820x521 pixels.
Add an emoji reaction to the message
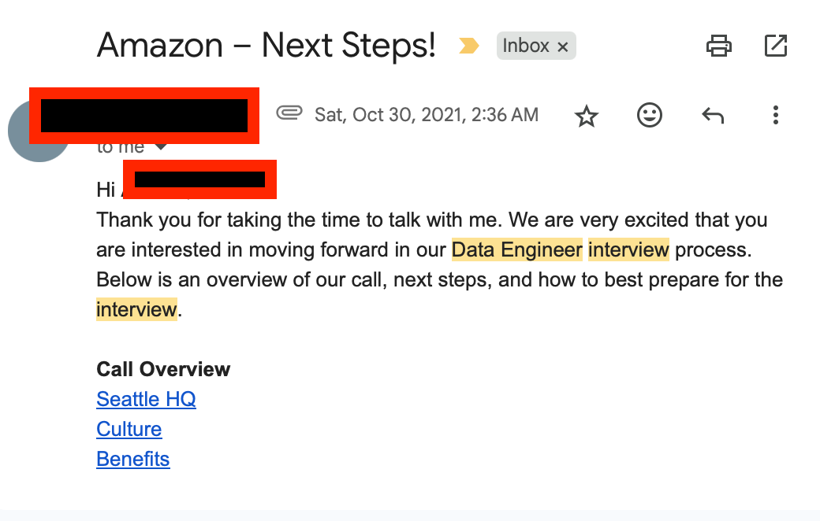pyautogui.click(x=649, y=116)
